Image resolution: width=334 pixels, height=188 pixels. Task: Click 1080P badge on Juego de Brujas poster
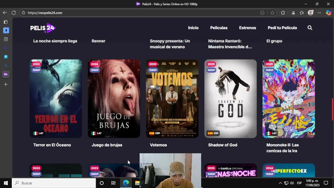[95, 70]
